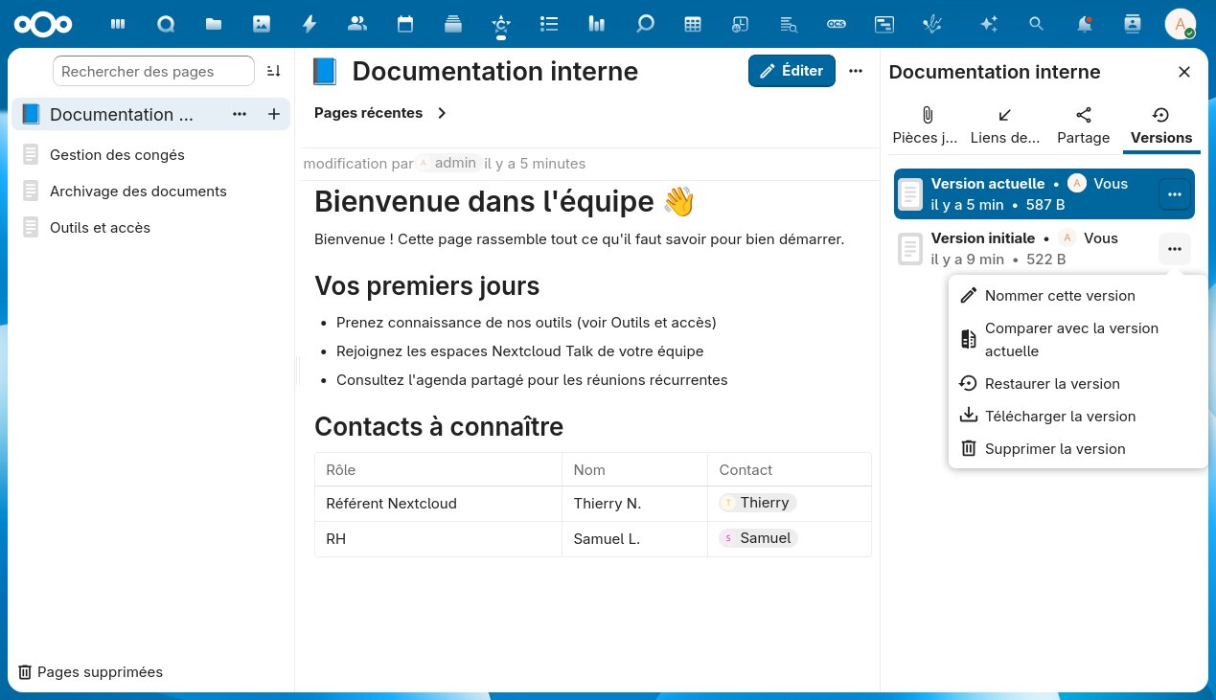This screenshot has height=700, width=1216.
Task: Open the Dashboard app icon
Action: click(x=118, y=24)
